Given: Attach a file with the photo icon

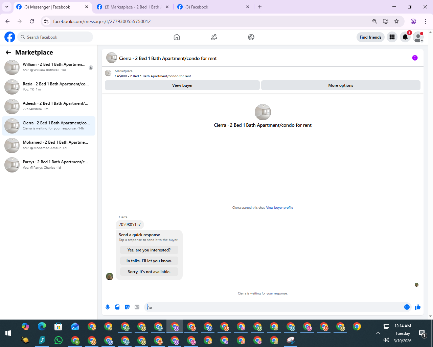Looking at the screenshot, I should pyautogui.click(x=117, y=307).
